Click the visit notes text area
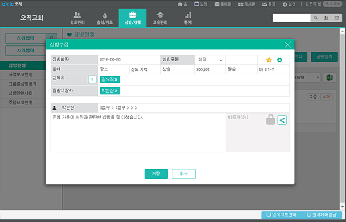The image size is (346, 222). click(138, 132)
